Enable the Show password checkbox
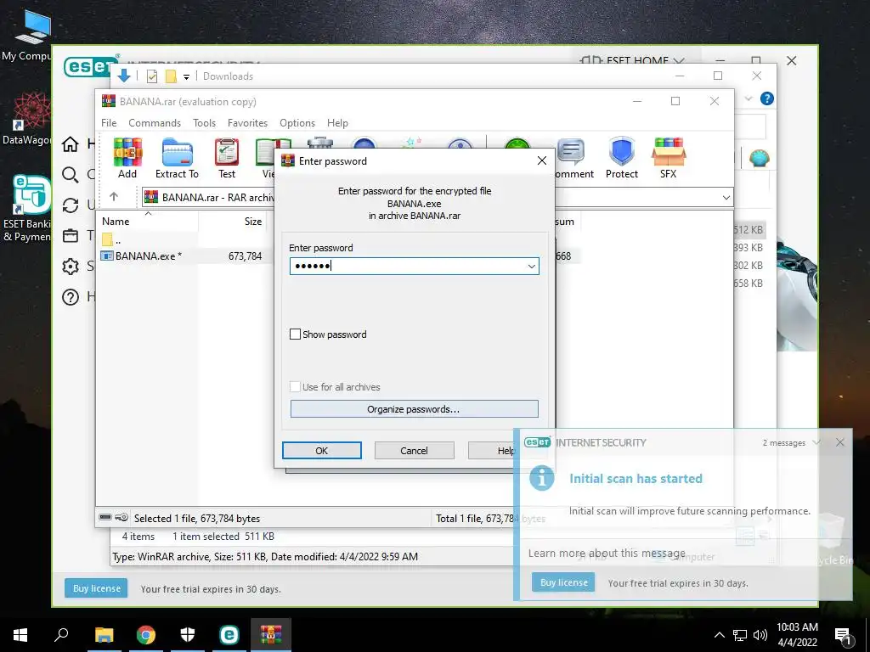870x652 pixels. coord(295,334)
